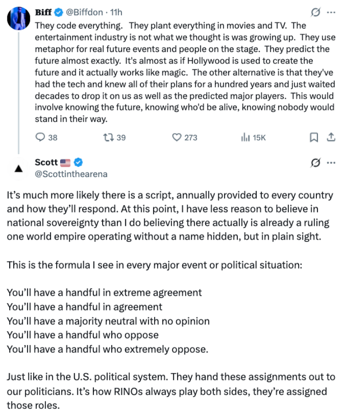Share Biff's post via the upload icon

[331, 137]
